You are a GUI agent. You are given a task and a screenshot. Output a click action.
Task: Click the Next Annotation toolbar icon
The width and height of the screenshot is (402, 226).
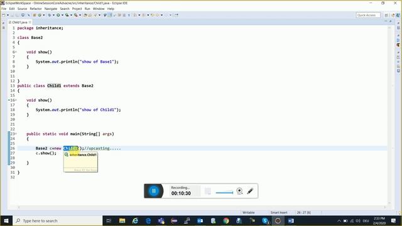(x=135, y=15)
